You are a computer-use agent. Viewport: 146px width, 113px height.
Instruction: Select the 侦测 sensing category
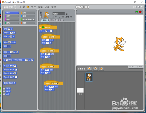pos(28,16)
